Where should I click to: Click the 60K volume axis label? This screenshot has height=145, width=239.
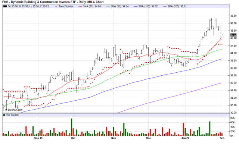tap(232, 122)
